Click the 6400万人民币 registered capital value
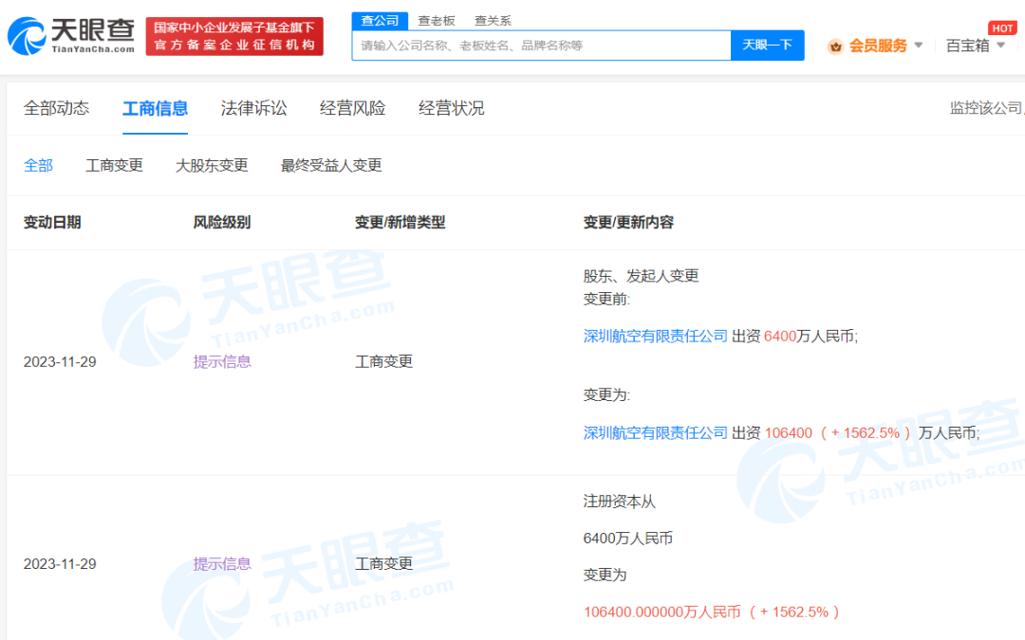This screenshot has width=1025, height=640. 627,539
